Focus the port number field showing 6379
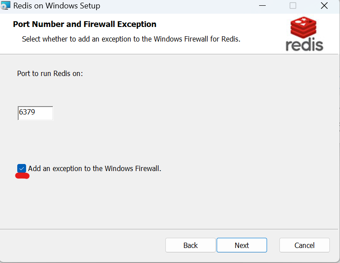The height and width of the screenshot is (263, 340). pyautogui.click(x=35, y=113)
